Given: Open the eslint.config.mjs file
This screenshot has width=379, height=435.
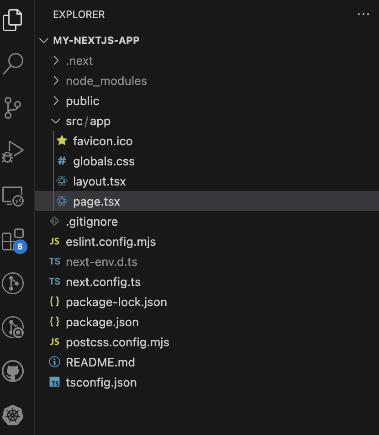Looking at the screenshot, I should pyautogui.click(x=207, y=242).
